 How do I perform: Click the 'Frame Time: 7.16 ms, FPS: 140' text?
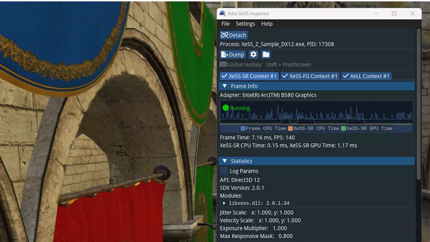click(257, 137)
